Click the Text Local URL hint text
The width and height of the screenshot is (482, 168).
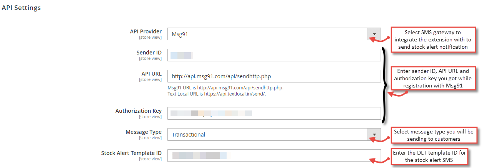pyautogui.click(x=217, y=94)
